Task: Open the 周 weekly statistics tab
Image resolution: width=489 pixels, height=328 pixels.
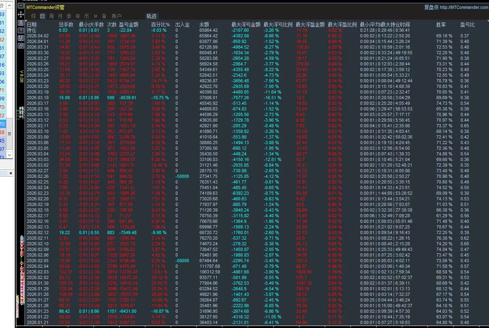Action: pyautogui.click(x=51, y=16)
